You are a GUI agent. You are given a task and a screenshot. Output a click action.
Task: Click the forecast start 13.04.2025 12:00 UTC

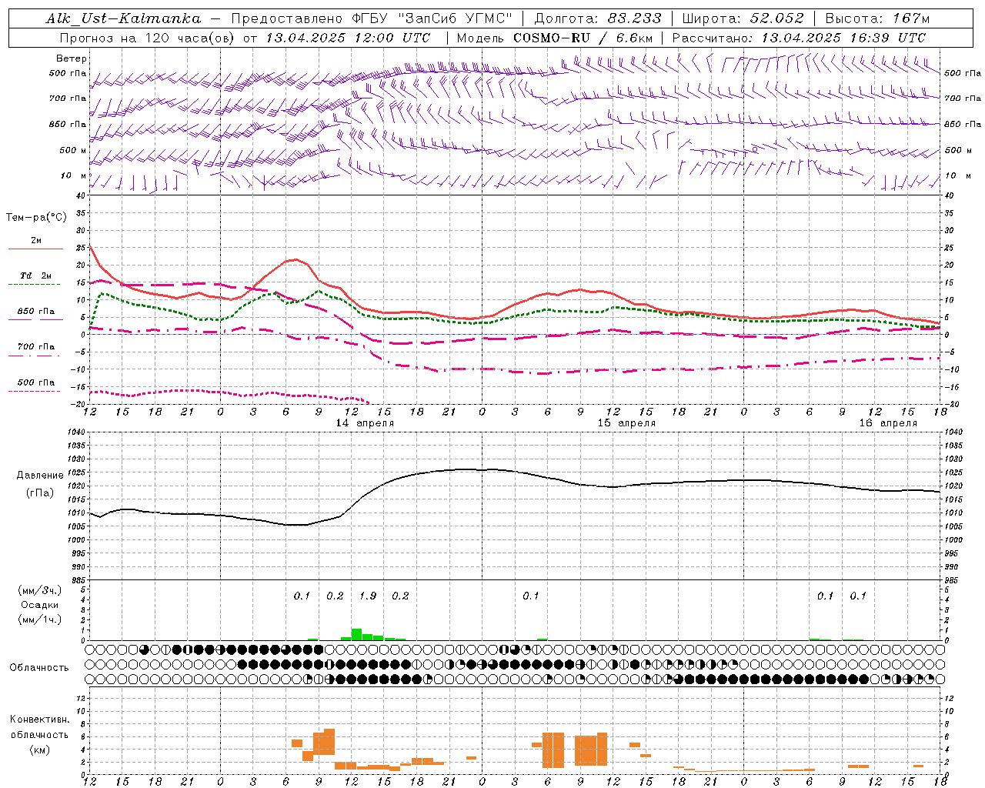click(x=348, y=38)
